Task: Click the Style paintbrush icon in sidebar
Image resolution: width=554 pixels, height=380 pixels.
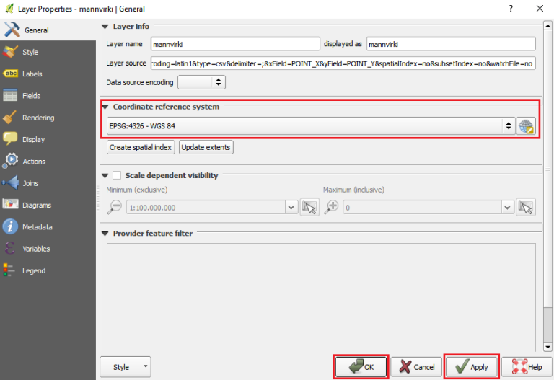Action: [x=11, y=52]
